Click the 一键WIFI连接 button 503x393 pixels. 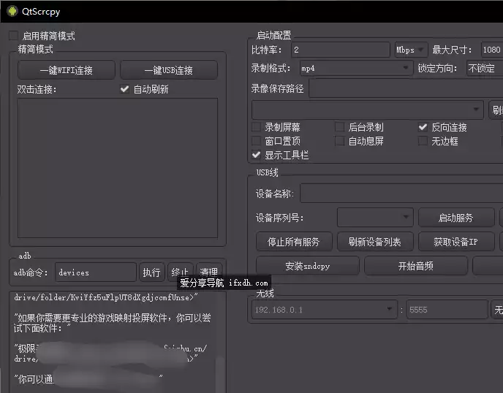coord(67,70)
